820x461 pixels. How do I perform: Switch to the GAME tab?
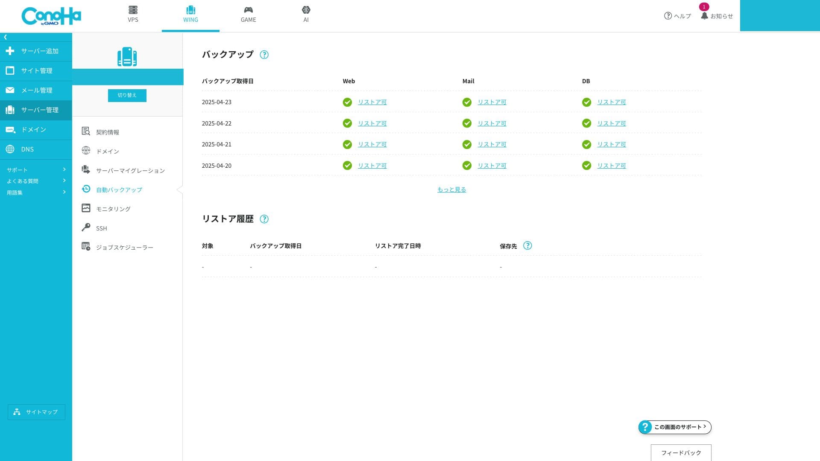tap(248, 15)
